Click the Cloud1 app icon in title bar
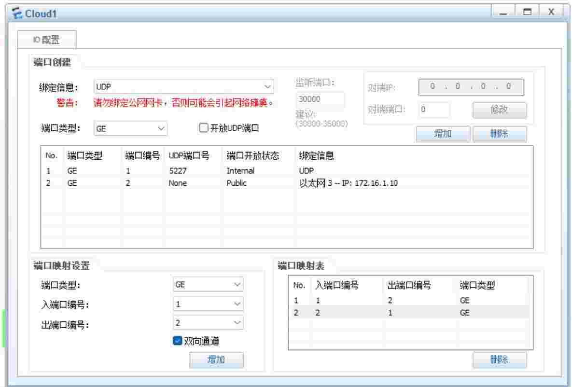The height and width of the screenshot is (387, 572). click(18, 14)
